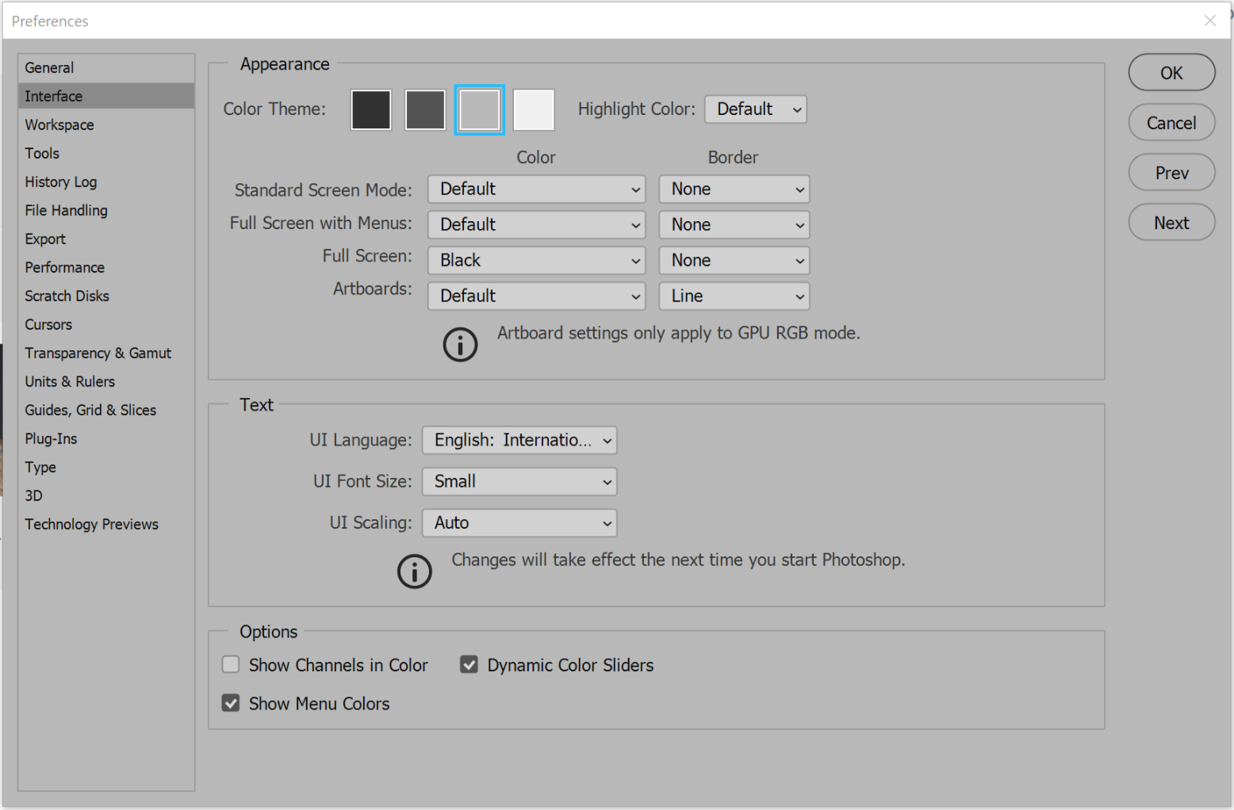Open Full Screen with Menus border dropdown
1234x810 pixels.
[x=734, y=225]
